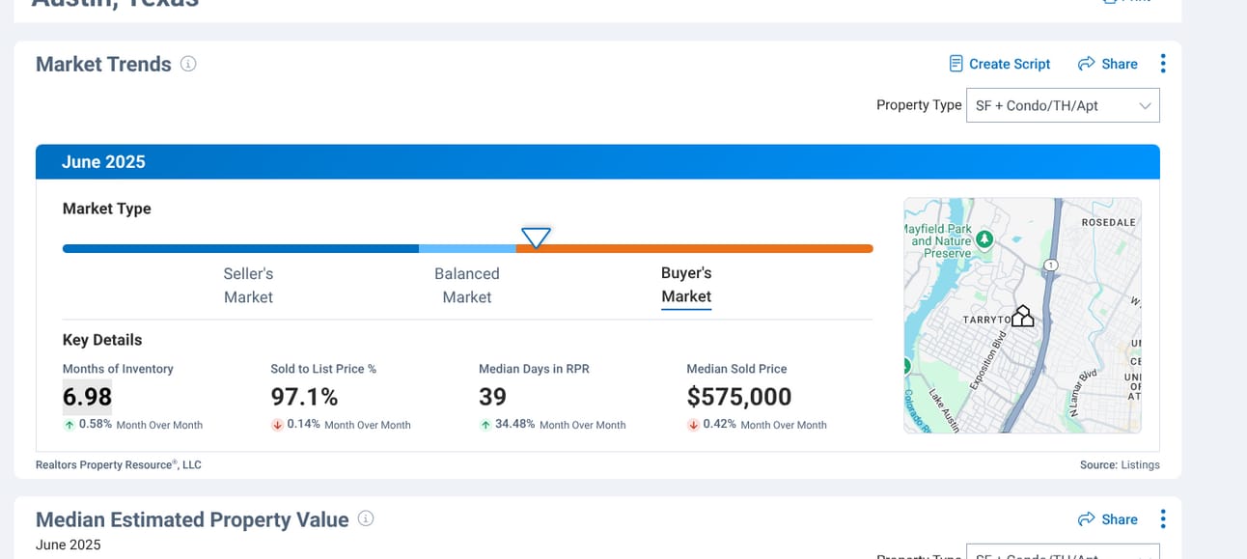Click the Realtors Property Resource, LLC text

[x=119, y=464]
